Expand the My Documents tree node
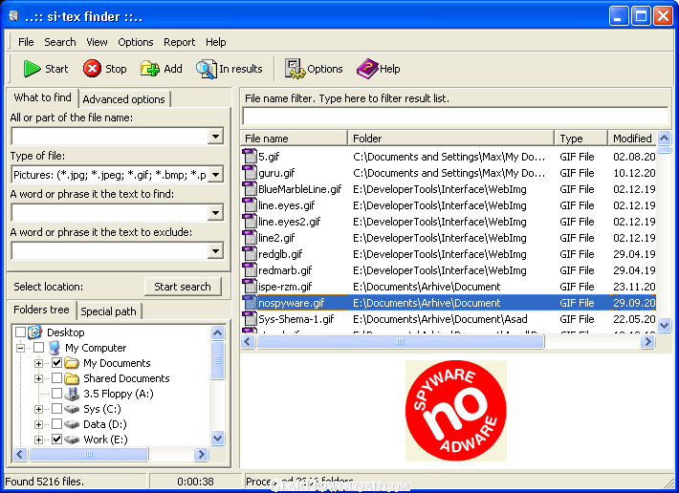The image size is (679, 493). (38, 363)
